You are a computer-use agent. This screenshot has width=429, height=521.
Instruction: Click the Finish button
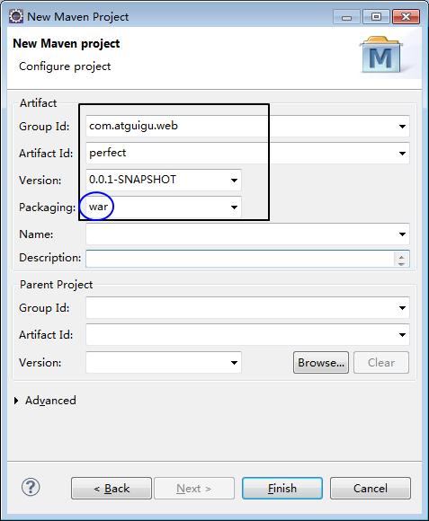tap(282, 489)
